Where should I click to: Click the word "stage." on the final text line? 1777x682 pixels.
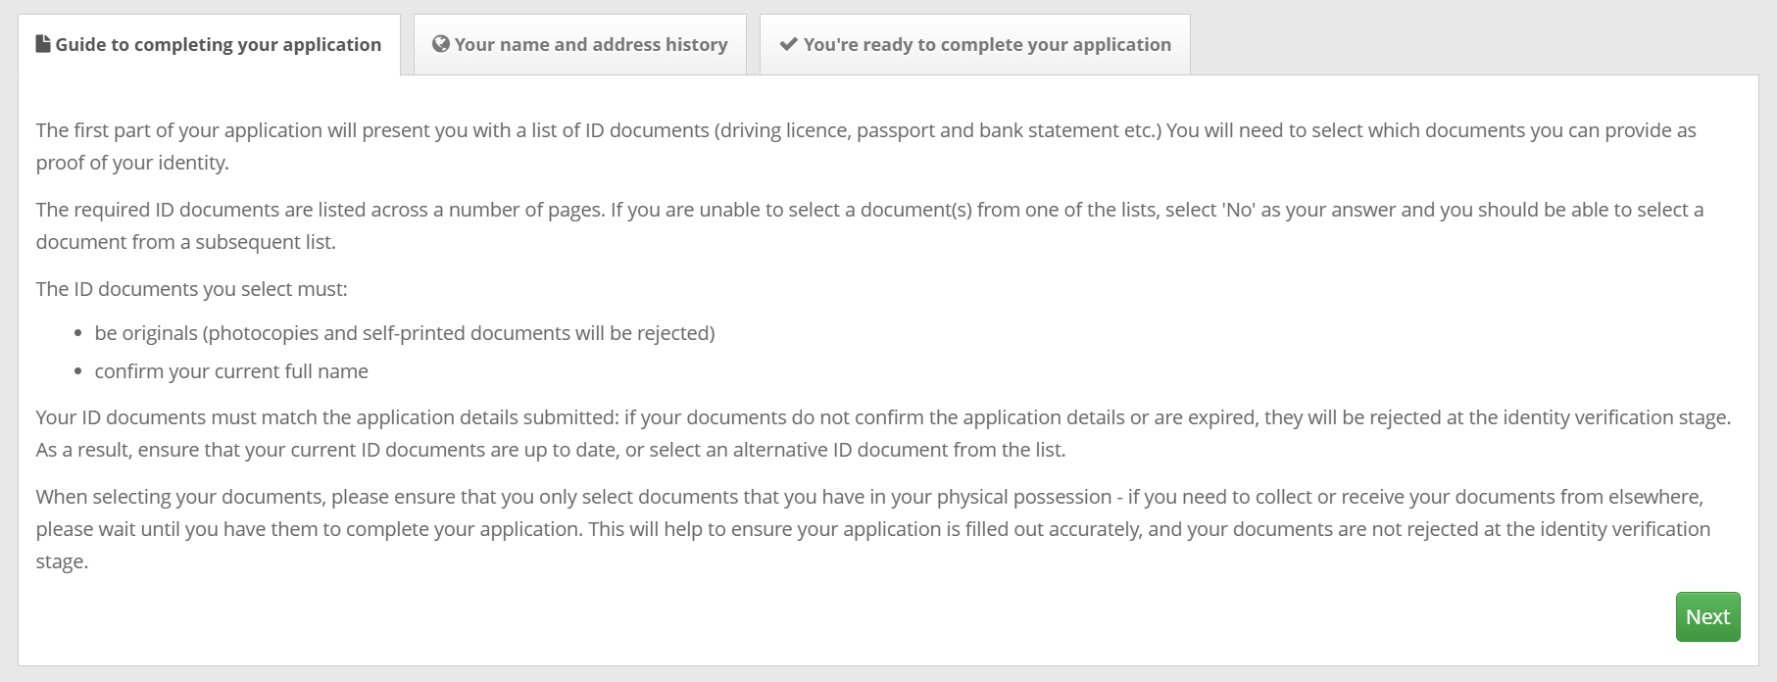[x=62, y=561]
